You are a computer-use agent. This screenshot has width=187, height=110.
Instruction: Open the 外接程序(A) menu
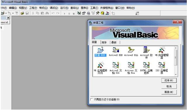click(x=107, y=8)
